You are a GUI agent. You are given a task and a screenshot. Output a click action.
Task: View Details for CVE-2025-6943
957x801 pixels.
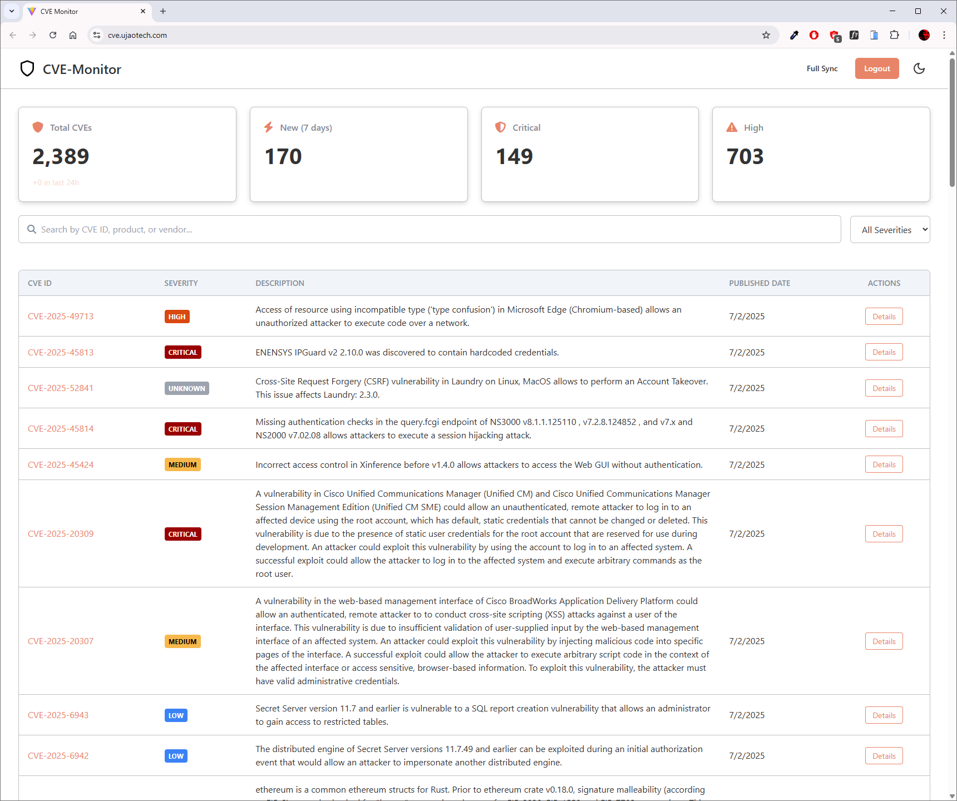pyautogui.click(x=884, y=715)
